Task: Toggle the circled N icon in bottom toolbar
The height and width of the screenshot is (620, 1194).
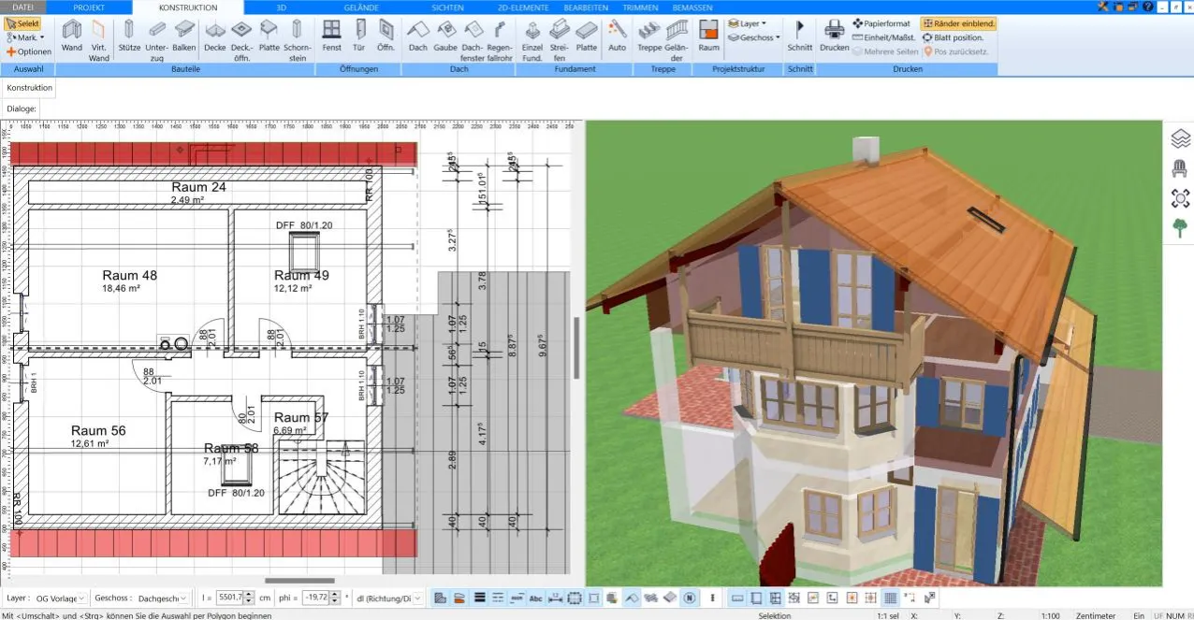Action: [x=690, y=598]
